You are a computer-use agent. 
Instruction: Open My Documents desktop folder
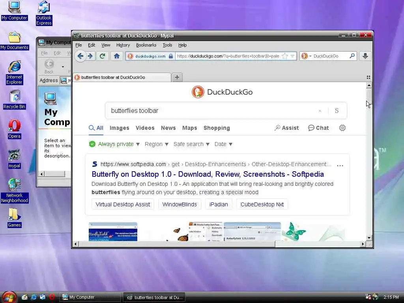click(x=15, y=41)
